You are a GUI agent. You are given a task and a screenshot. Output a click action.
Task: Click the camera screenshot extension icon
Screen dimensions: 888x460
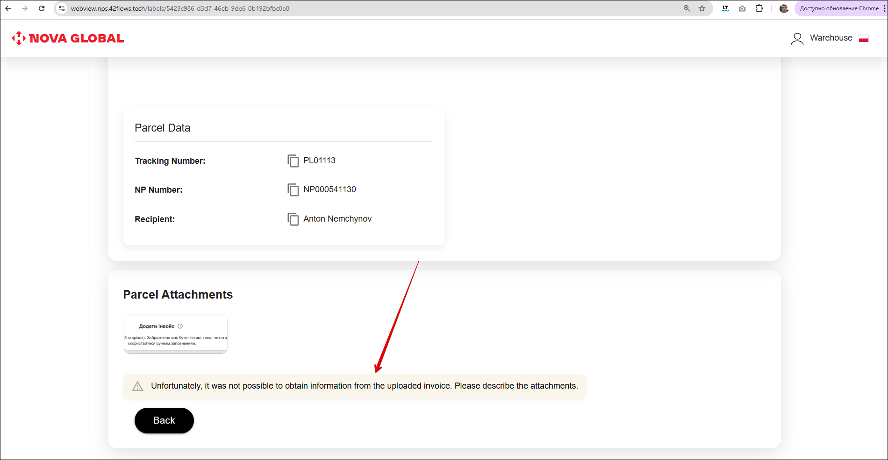click(x=742, y=8)
